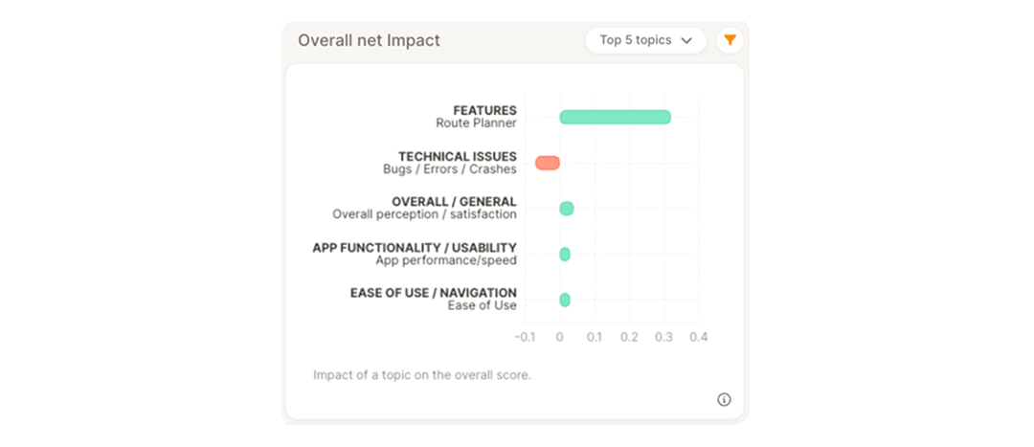The height and width of the screenshot is (447, 1034).
Task: Click the TECHNICAL ISSUES topic label
Action: click(457, 156)
